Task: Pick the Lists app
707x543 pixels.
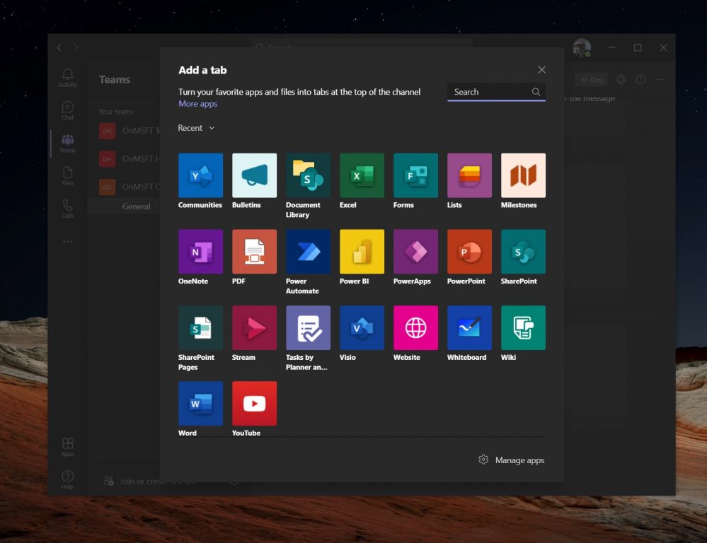Action: 469,175
